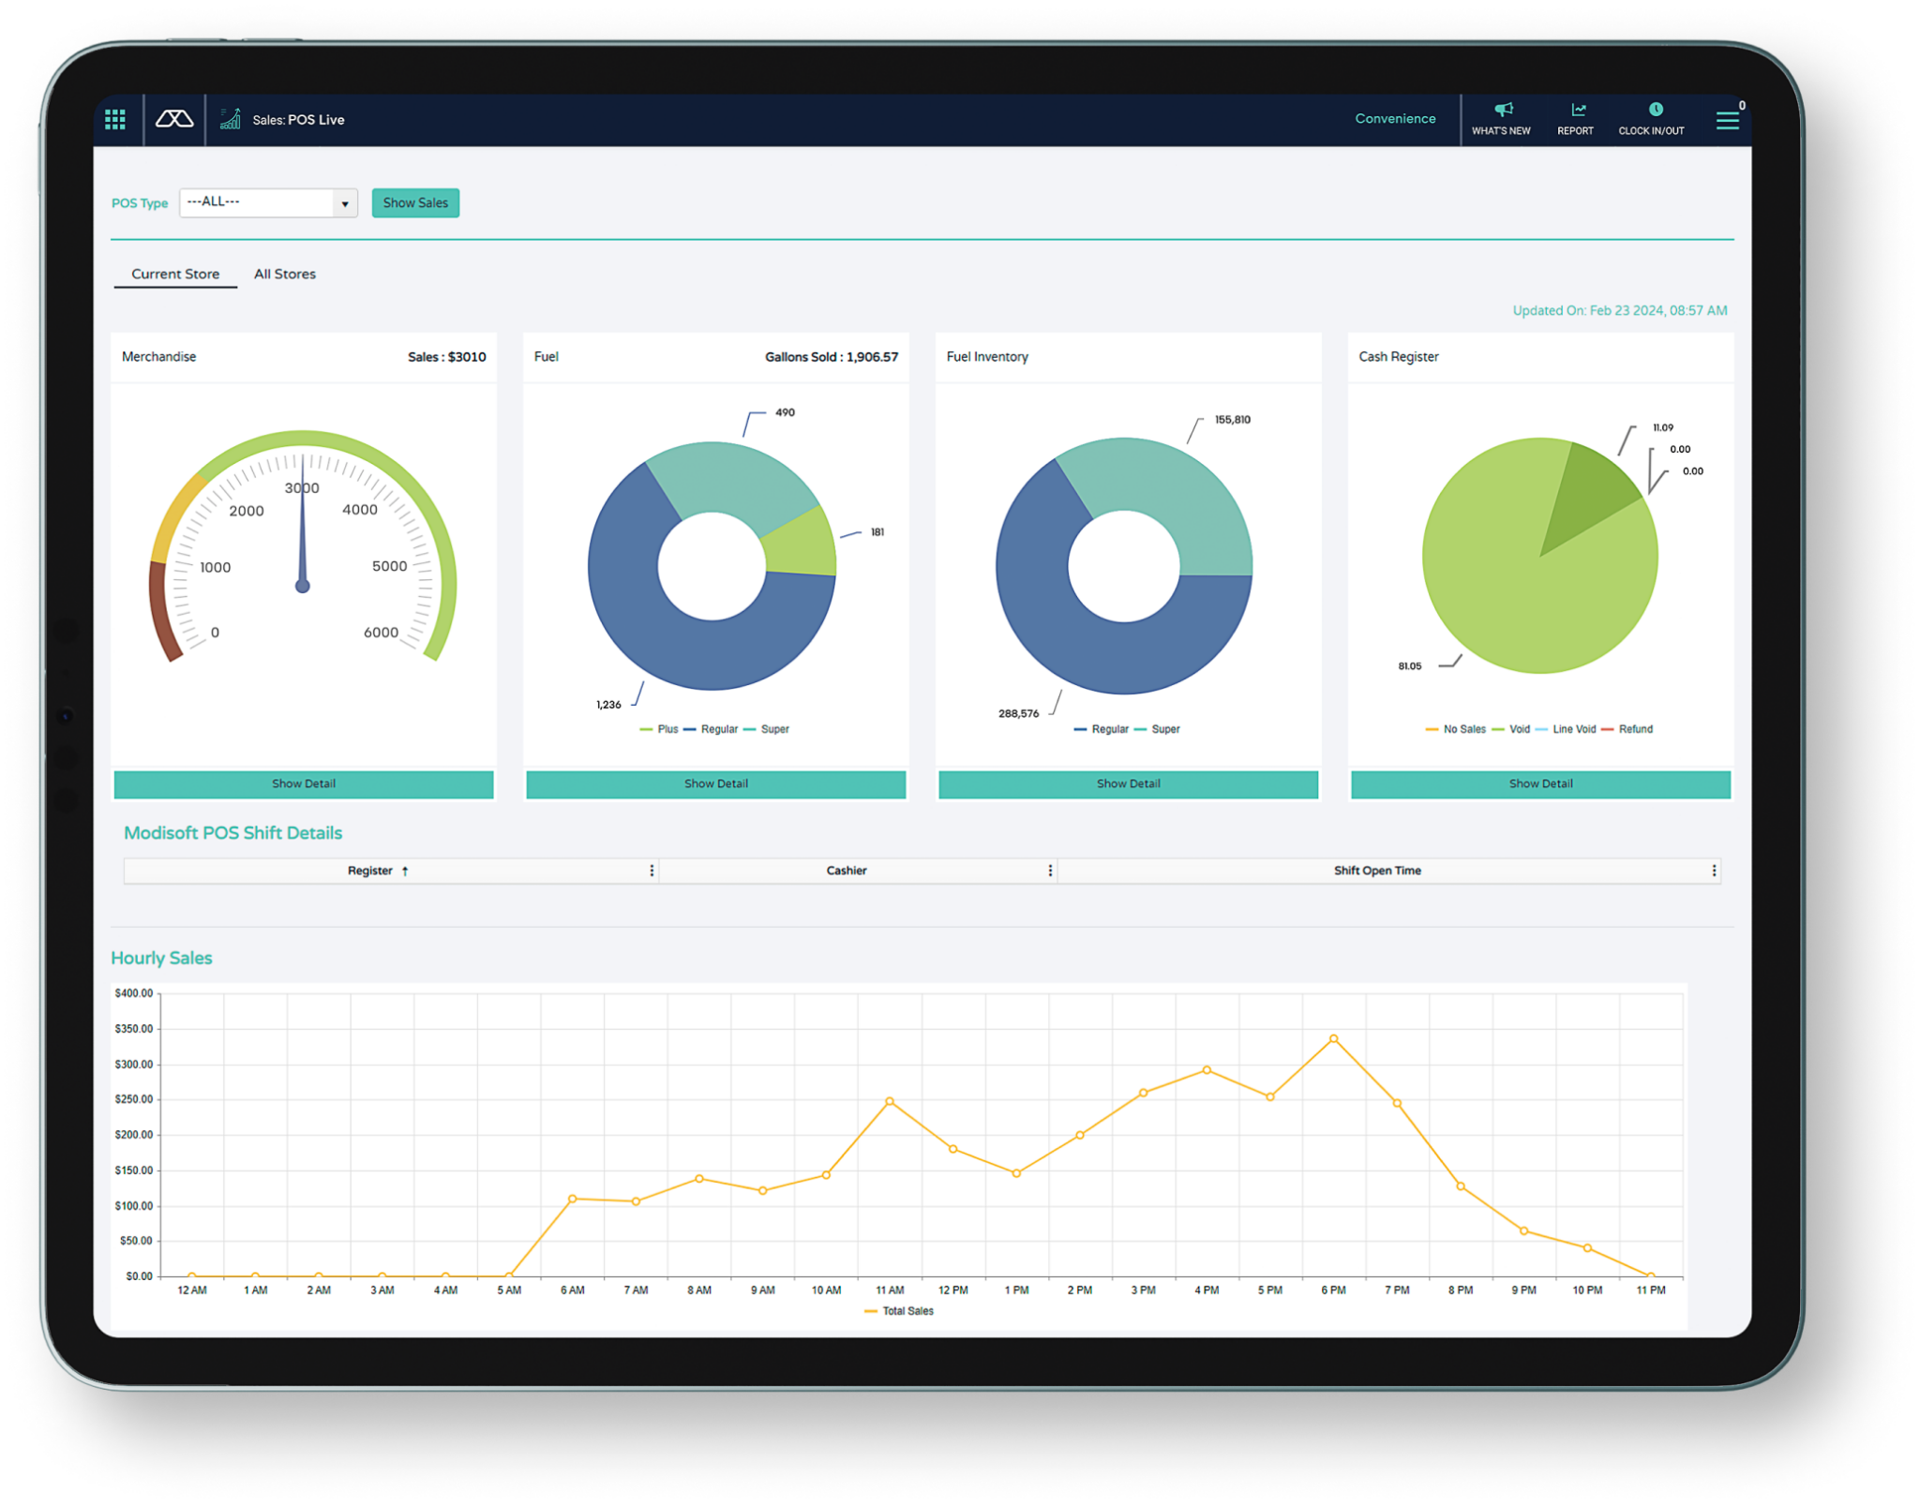Screen dimensions: 1920x1506
Task: Click the 6 PM peak data point
Action: coord(1333,1038)
